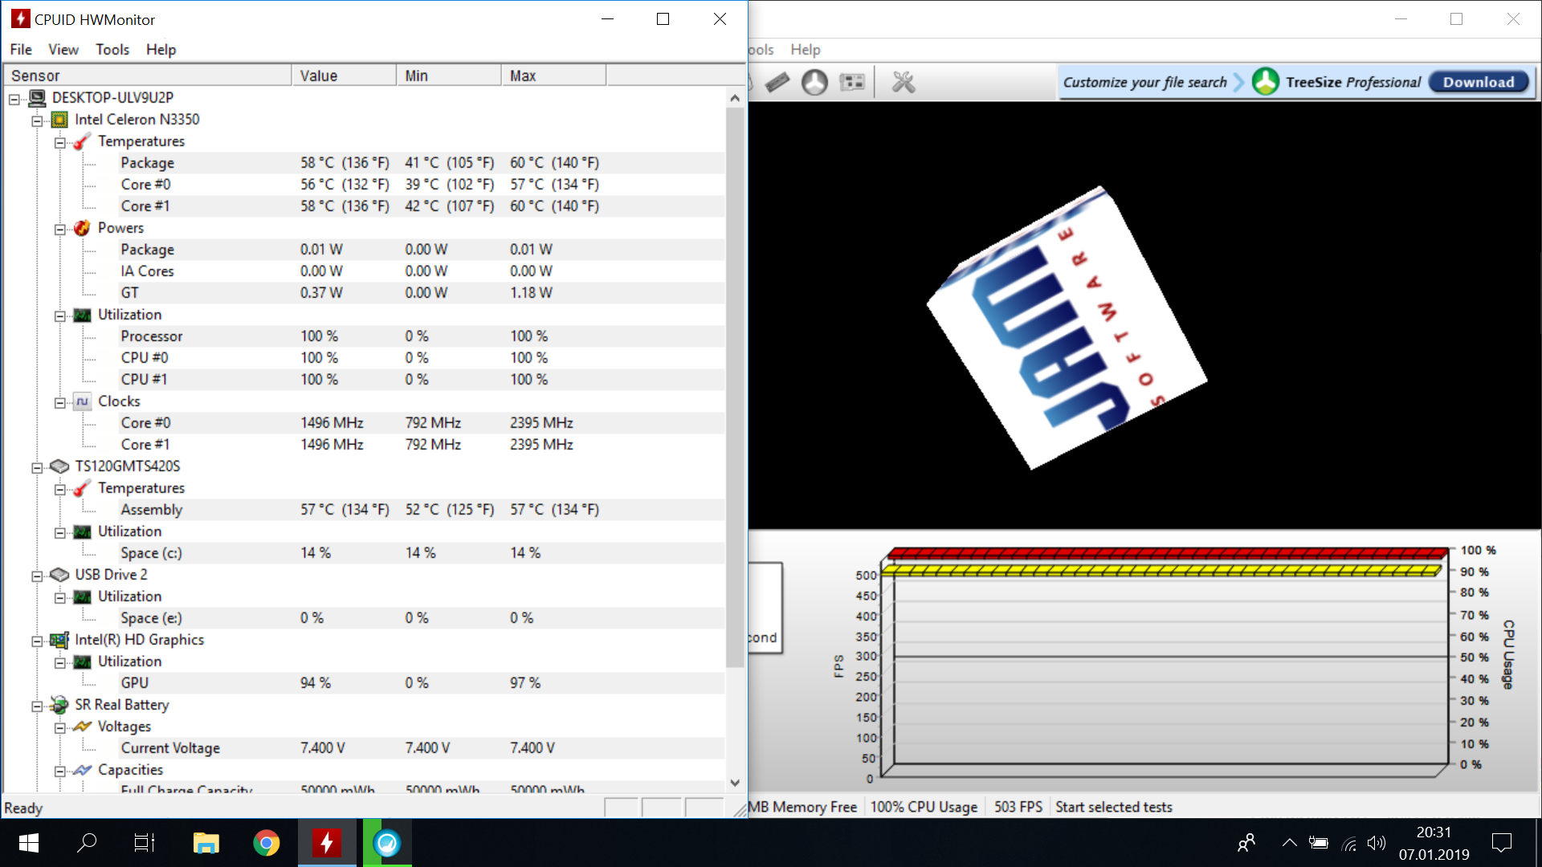Open Chrome from the taskbar

coord(267,843)
